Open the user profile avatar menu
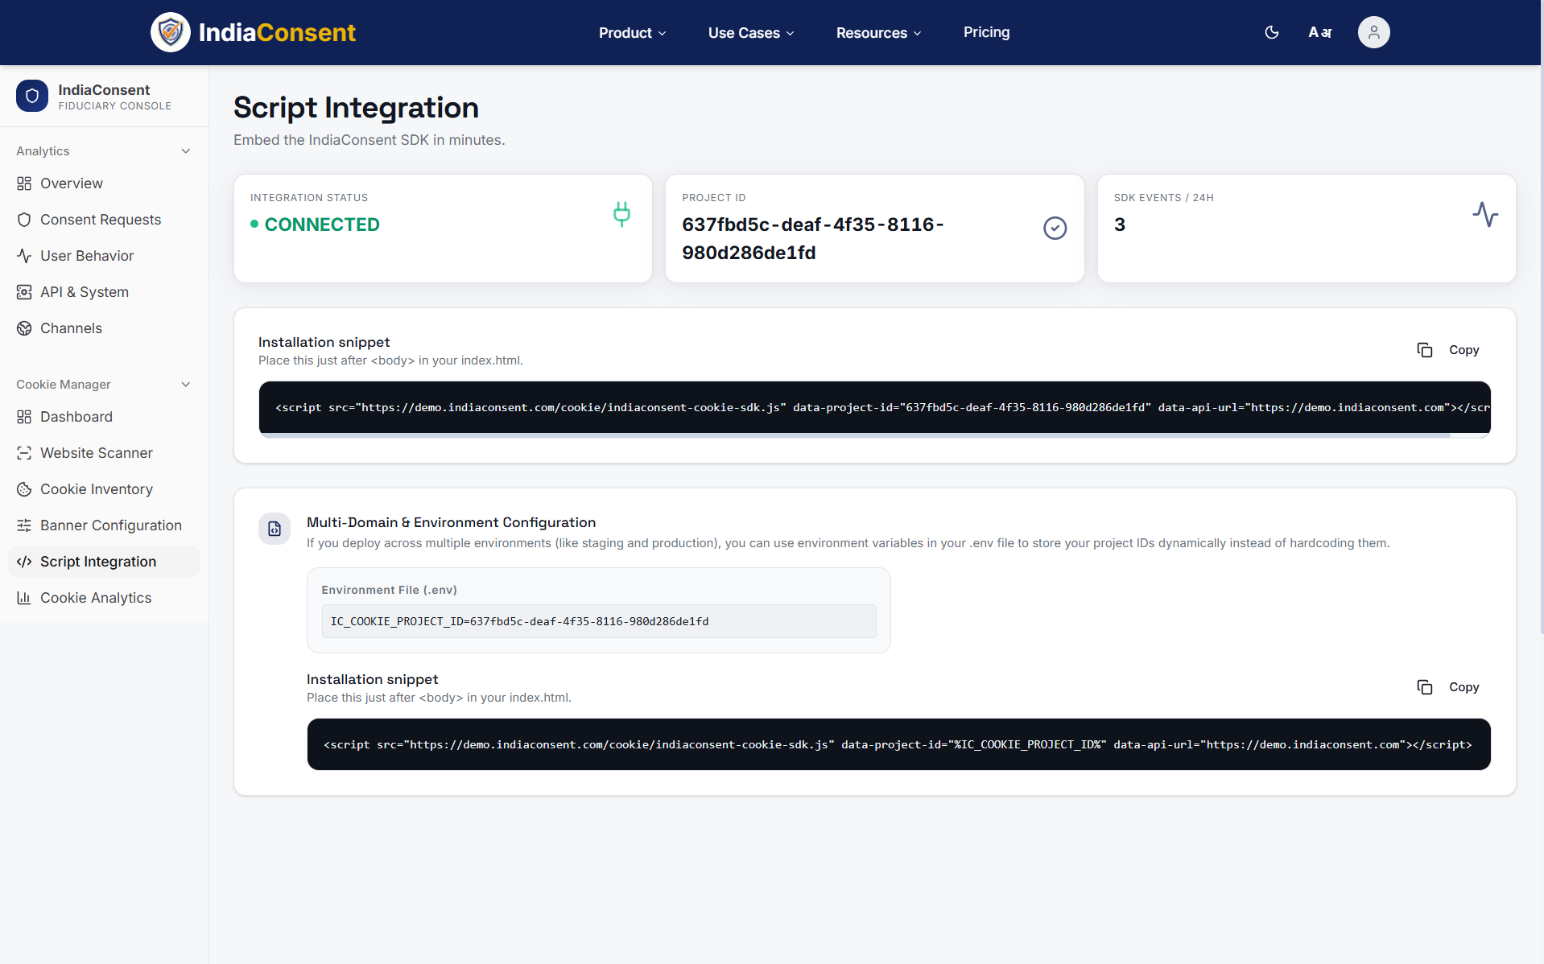 pos(1374,32)
